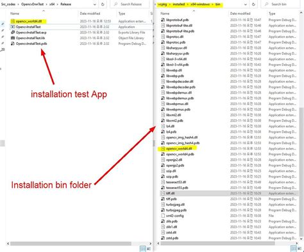Click the turbojpeg.pdb file icon
This screenshot has height=252, width=304.
[x=163, y=210]
